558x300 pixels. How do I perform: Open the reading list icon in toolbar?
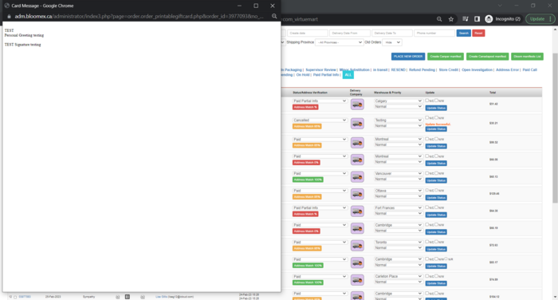tap(465, 19)
